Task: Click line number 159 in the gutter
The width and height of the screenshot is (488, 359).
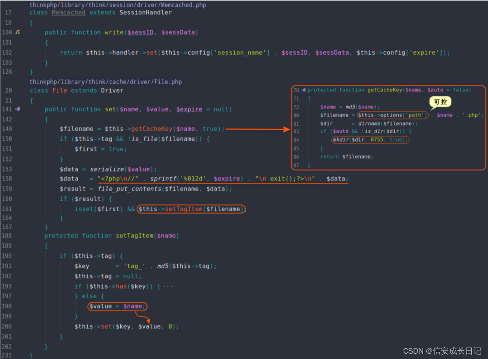Action: 7,189
